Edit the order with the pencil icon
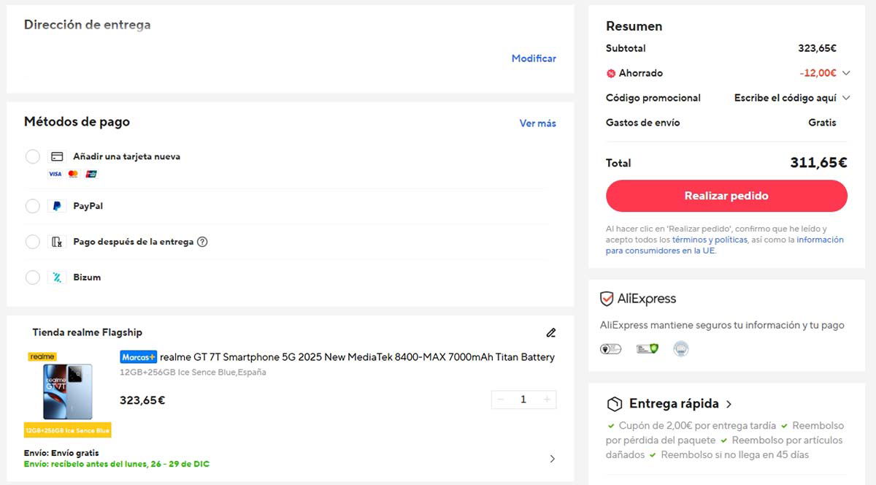Image resolution: width=876 pixels, height=485 pixels. tap(551, 332)
